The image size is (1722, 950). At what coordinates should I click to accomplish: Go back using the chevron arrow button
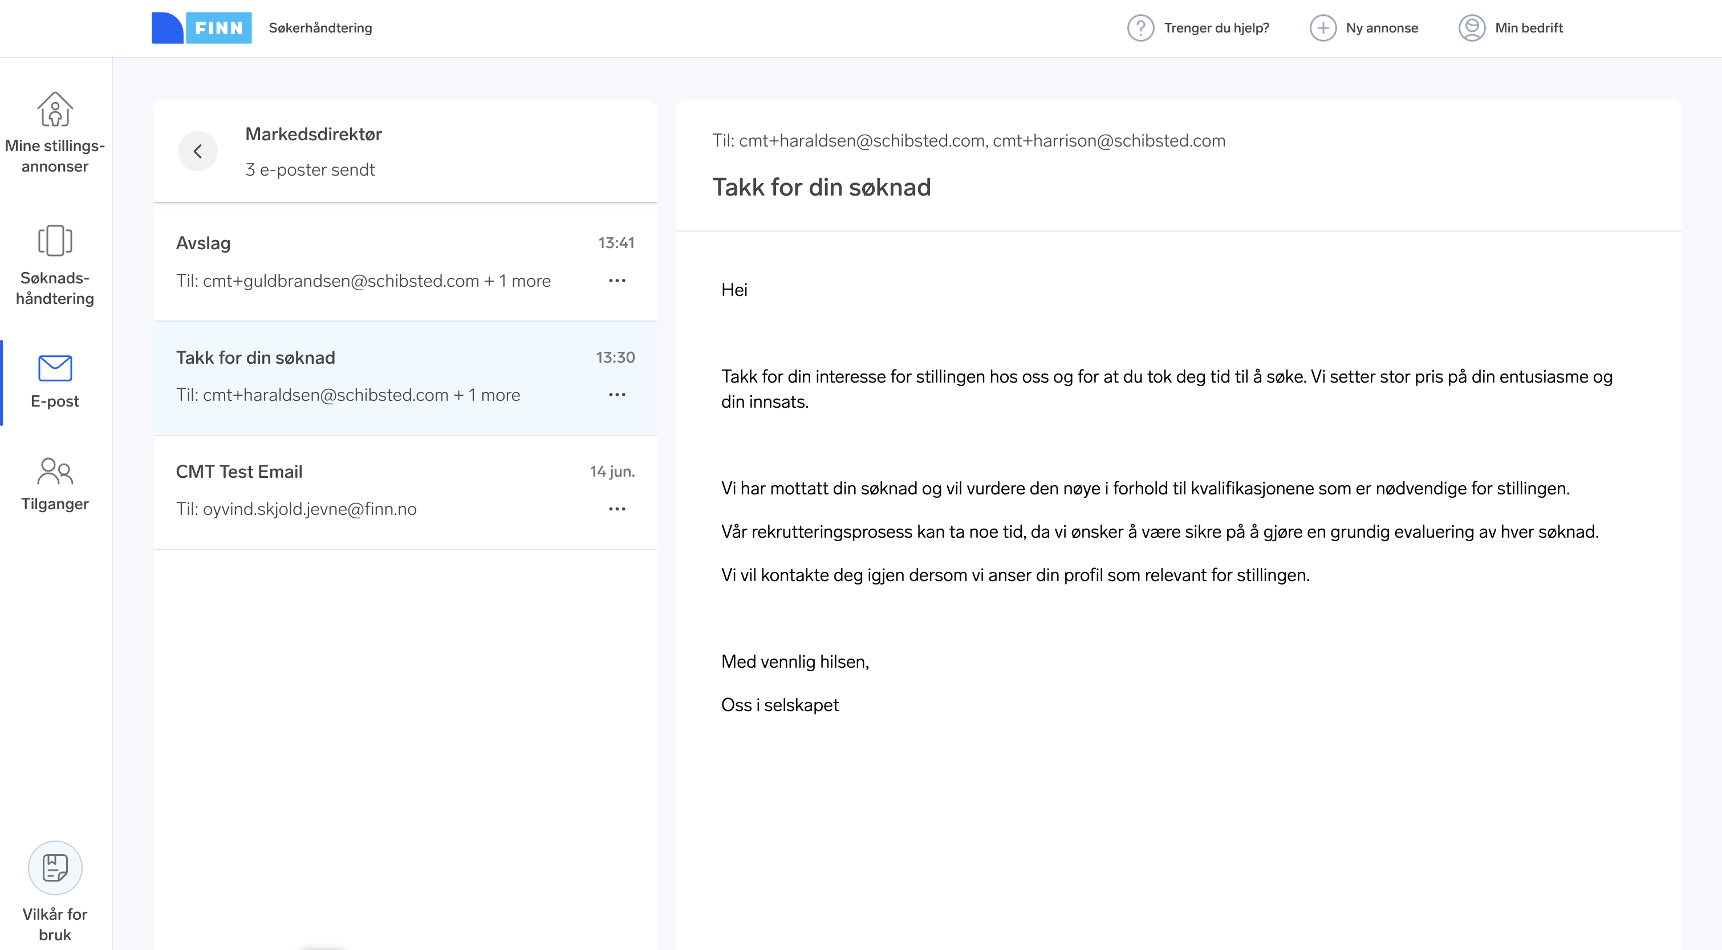click(198, 152)
